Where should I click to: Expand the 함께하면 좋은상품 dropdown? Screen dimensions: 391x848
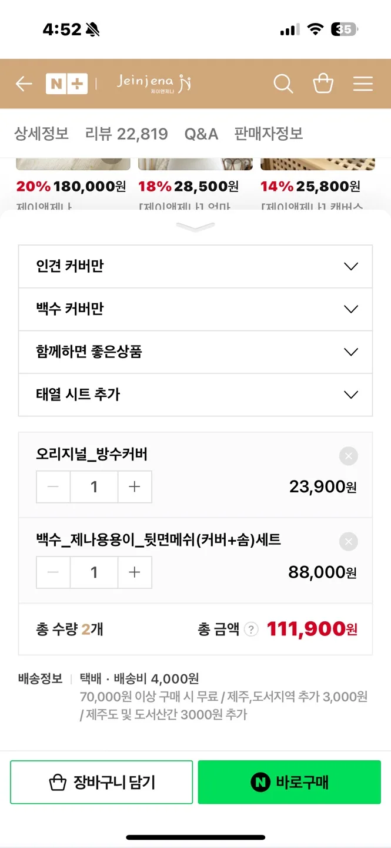pyautogui.click(x=195, y=352)
